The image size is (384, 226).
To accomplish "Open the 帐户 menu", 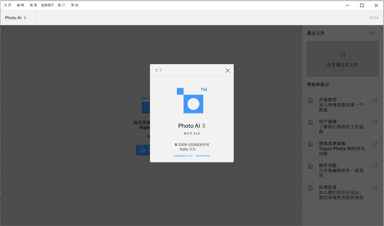I will coord(62,5).
